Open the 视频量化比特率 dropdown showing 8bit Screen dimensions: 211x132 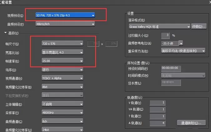pos(62,87)
